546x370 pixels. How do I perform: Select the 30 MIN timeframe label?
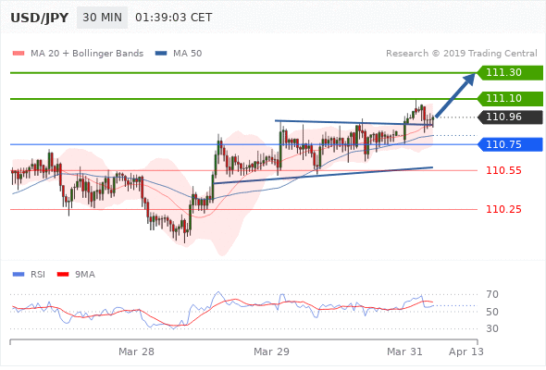pyautogui.click(x=103, y=18)
